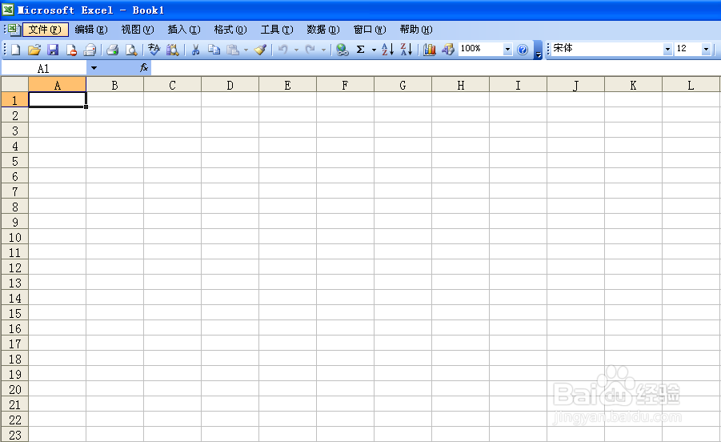Cut selection with scissors icon
This screenshot has height=442, width=721.
coord(195,50)
